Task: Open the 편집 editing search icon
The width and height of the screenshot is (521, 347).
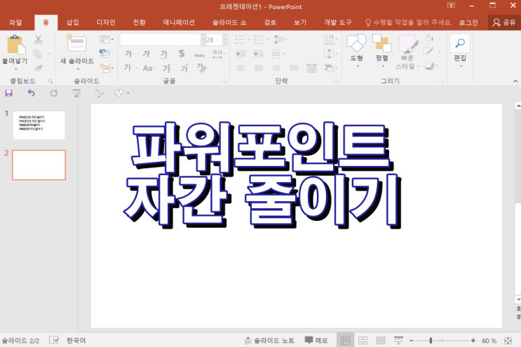Action: point(460,43)
